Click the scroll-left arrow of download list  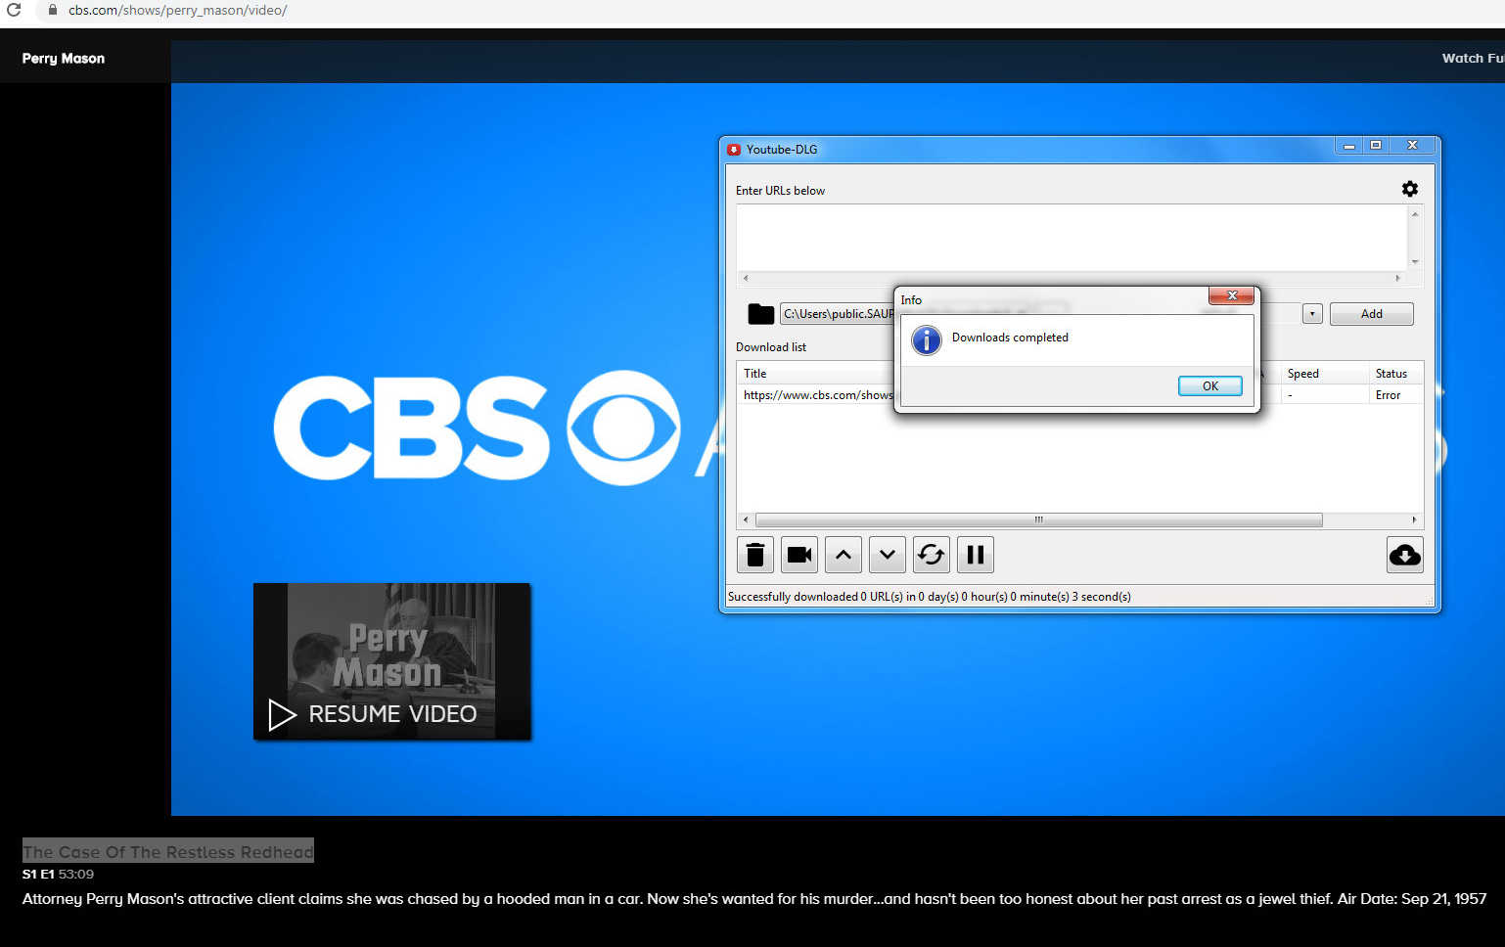coord(746,520)
